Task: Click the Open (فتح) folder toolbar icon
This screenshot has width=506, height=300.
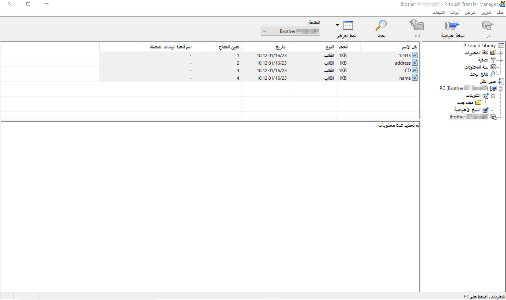Action: 417,26
